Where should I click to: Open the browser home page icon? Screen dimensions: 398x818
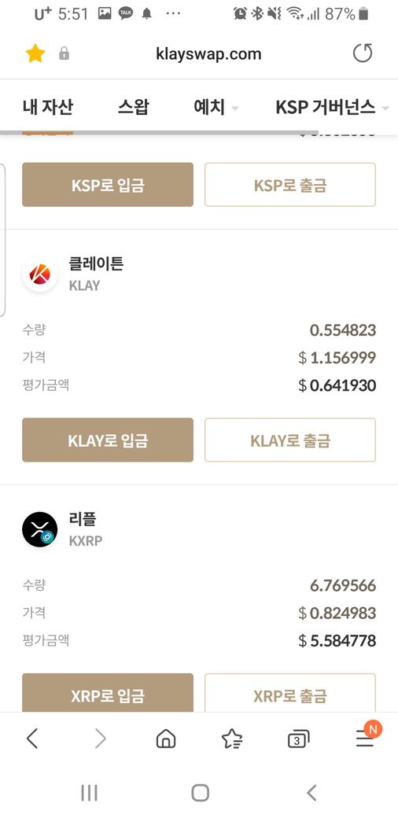click(166, 739)
